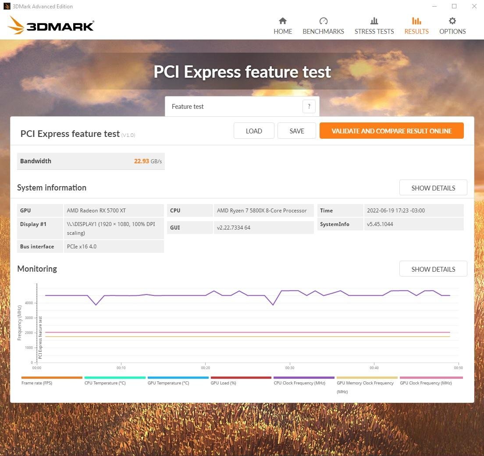484x456 pixels.
Task: Click the DISPLAY1 resolution value
Action: pos(111,228)
